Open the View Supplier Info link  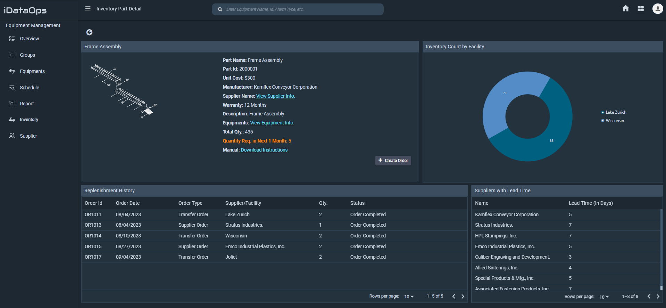click(275, 96)
